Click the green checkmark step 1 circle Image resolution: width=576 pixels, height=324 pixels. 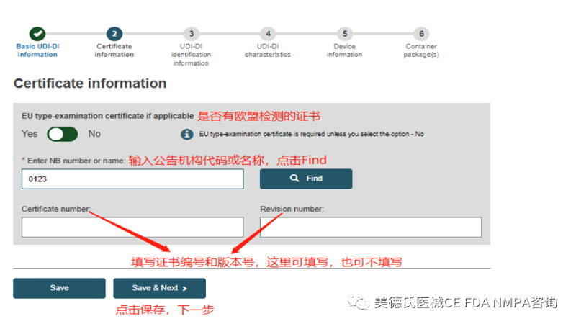pos(37,33)
